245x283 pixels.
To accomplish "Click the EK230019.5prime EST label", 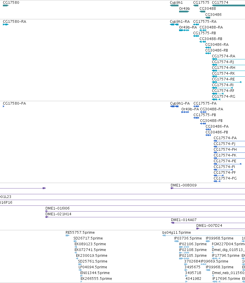I will click(x=92, y=256).
